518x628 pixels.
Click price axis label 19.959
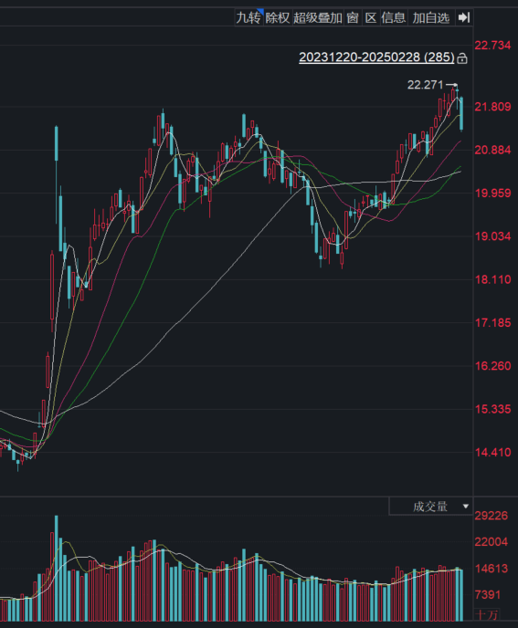click(x=492, y=193)
